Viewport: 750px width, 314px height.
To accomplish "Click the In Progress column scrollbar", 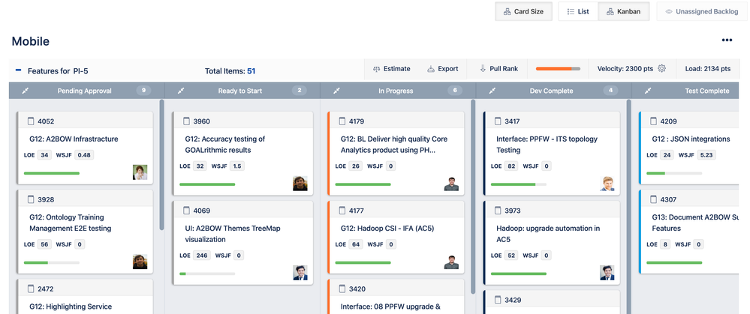I will point(473,196).
